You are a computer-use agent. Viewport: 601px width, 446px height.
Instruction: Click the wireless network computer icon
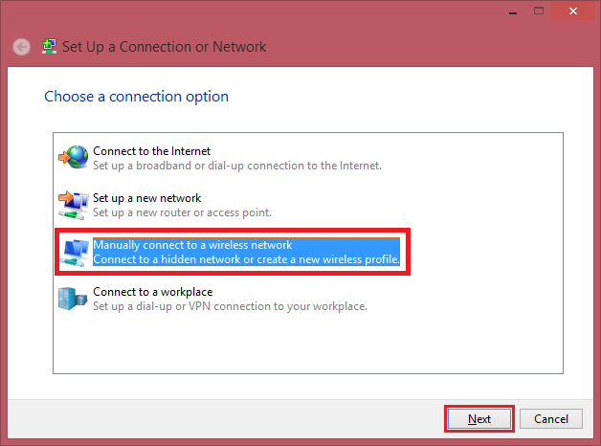pos(74,252)
